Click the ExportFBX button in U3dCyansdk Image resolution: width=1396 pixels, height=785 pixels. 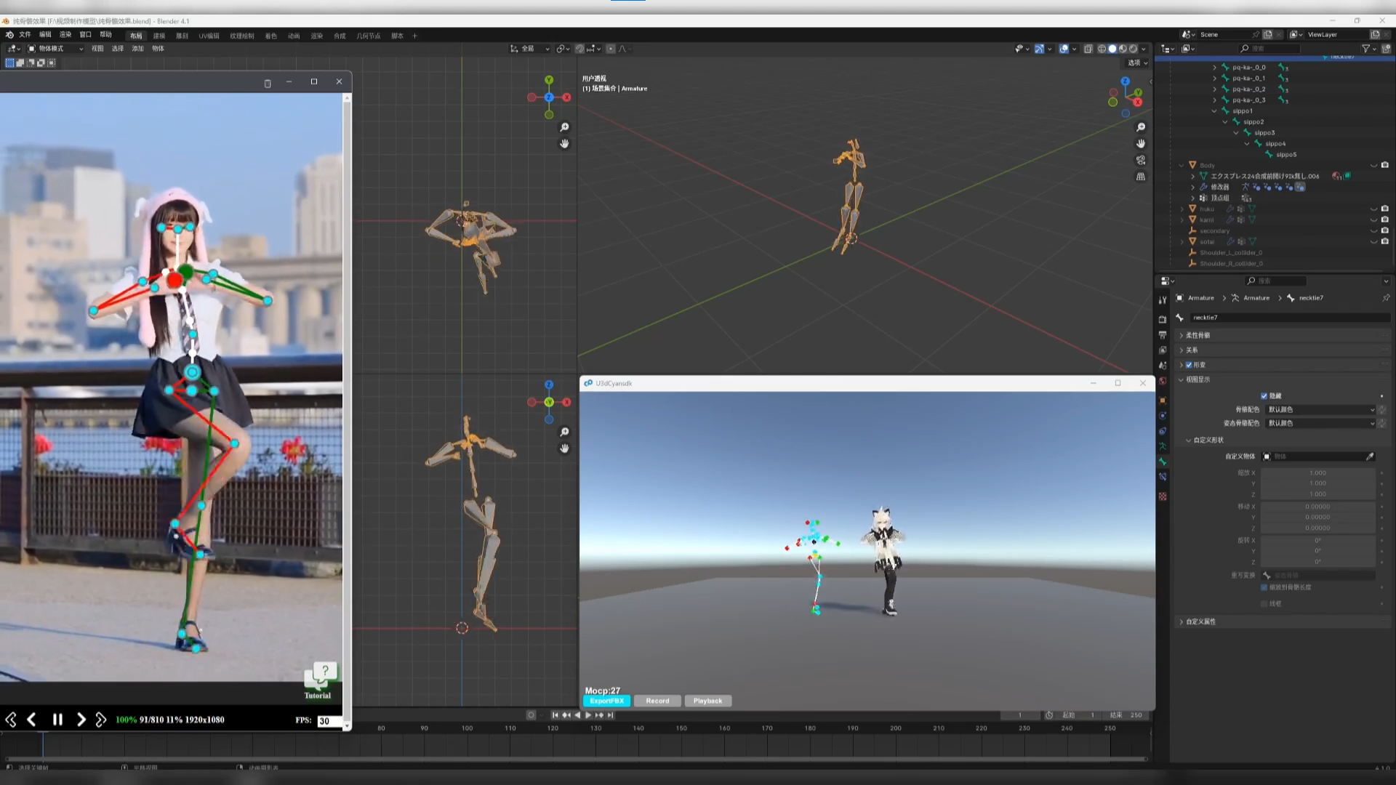point(606,701)
